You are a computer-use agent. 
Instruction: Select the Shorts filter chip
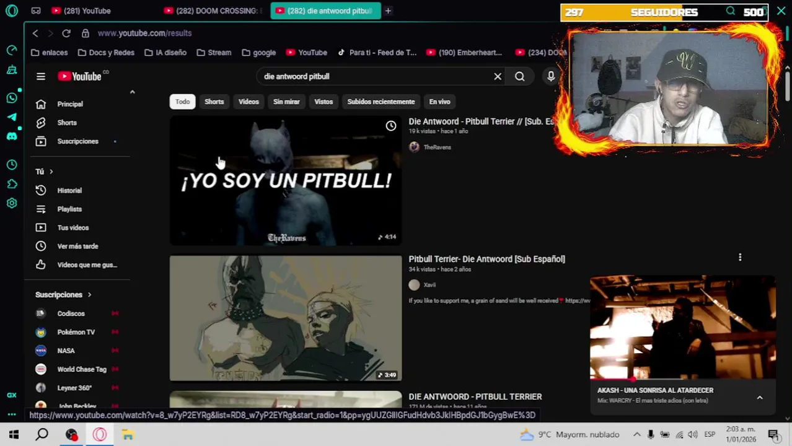coord(214,102)
